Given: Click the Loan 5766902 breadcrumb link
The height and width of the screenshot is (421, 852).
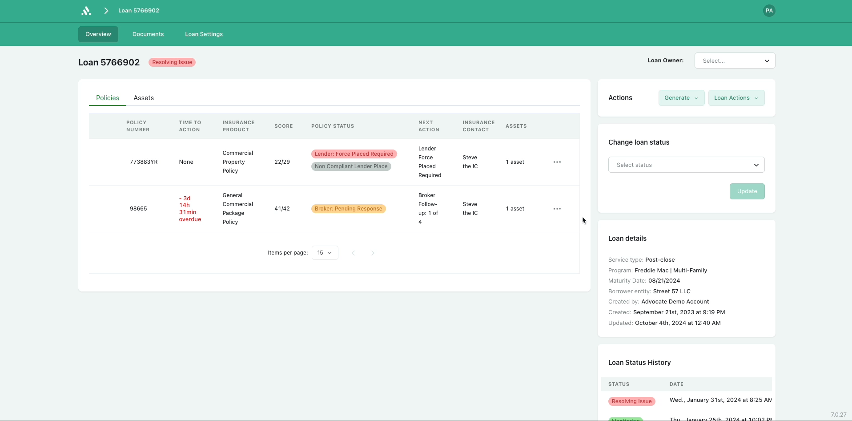Looking at the screenshot, I should click(139, 11).
